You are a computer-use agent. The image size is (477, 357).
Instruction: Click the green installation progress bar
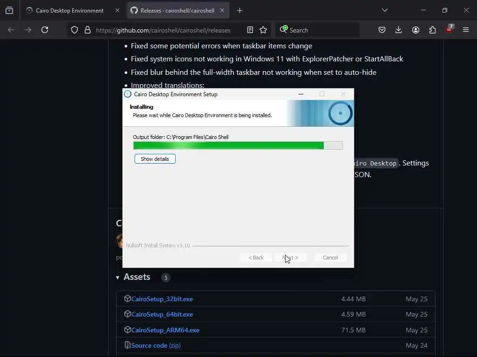point(238,145)
